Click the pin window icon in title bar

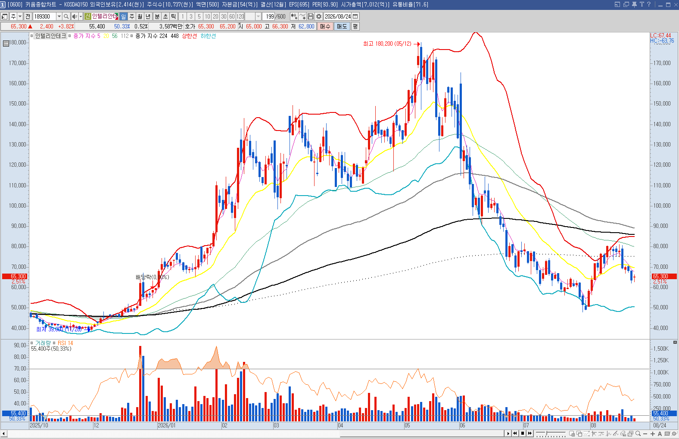coord(634,4)
